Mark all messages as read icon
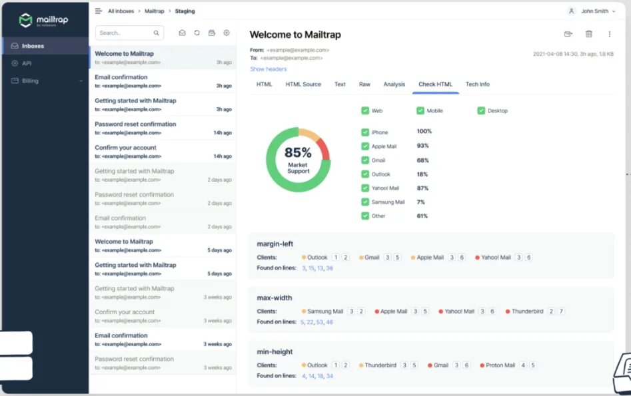The width and height of the screenshot is (631, 396). (183, 33)
